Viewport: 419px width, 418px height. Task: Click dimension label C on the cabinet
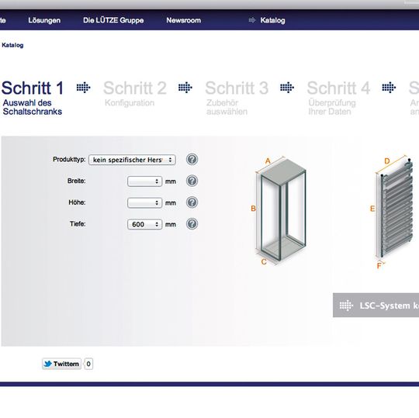click(264, 262)
